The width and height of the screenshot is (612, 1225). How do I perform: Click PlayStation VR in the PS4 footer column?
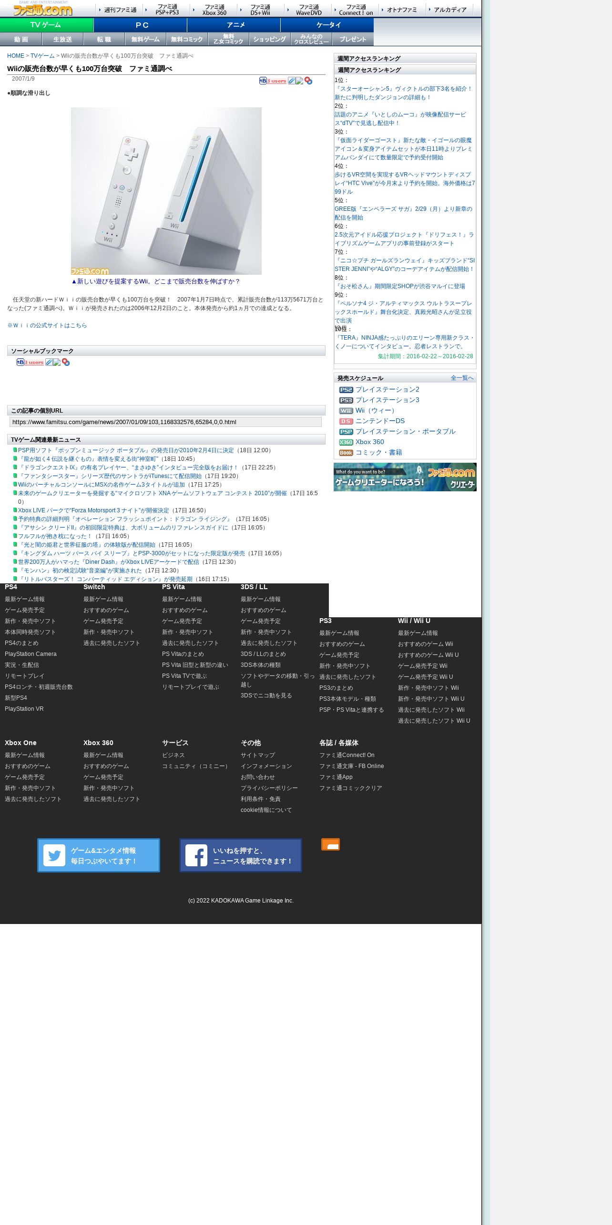pyautogui.click(x=24, y=709)
